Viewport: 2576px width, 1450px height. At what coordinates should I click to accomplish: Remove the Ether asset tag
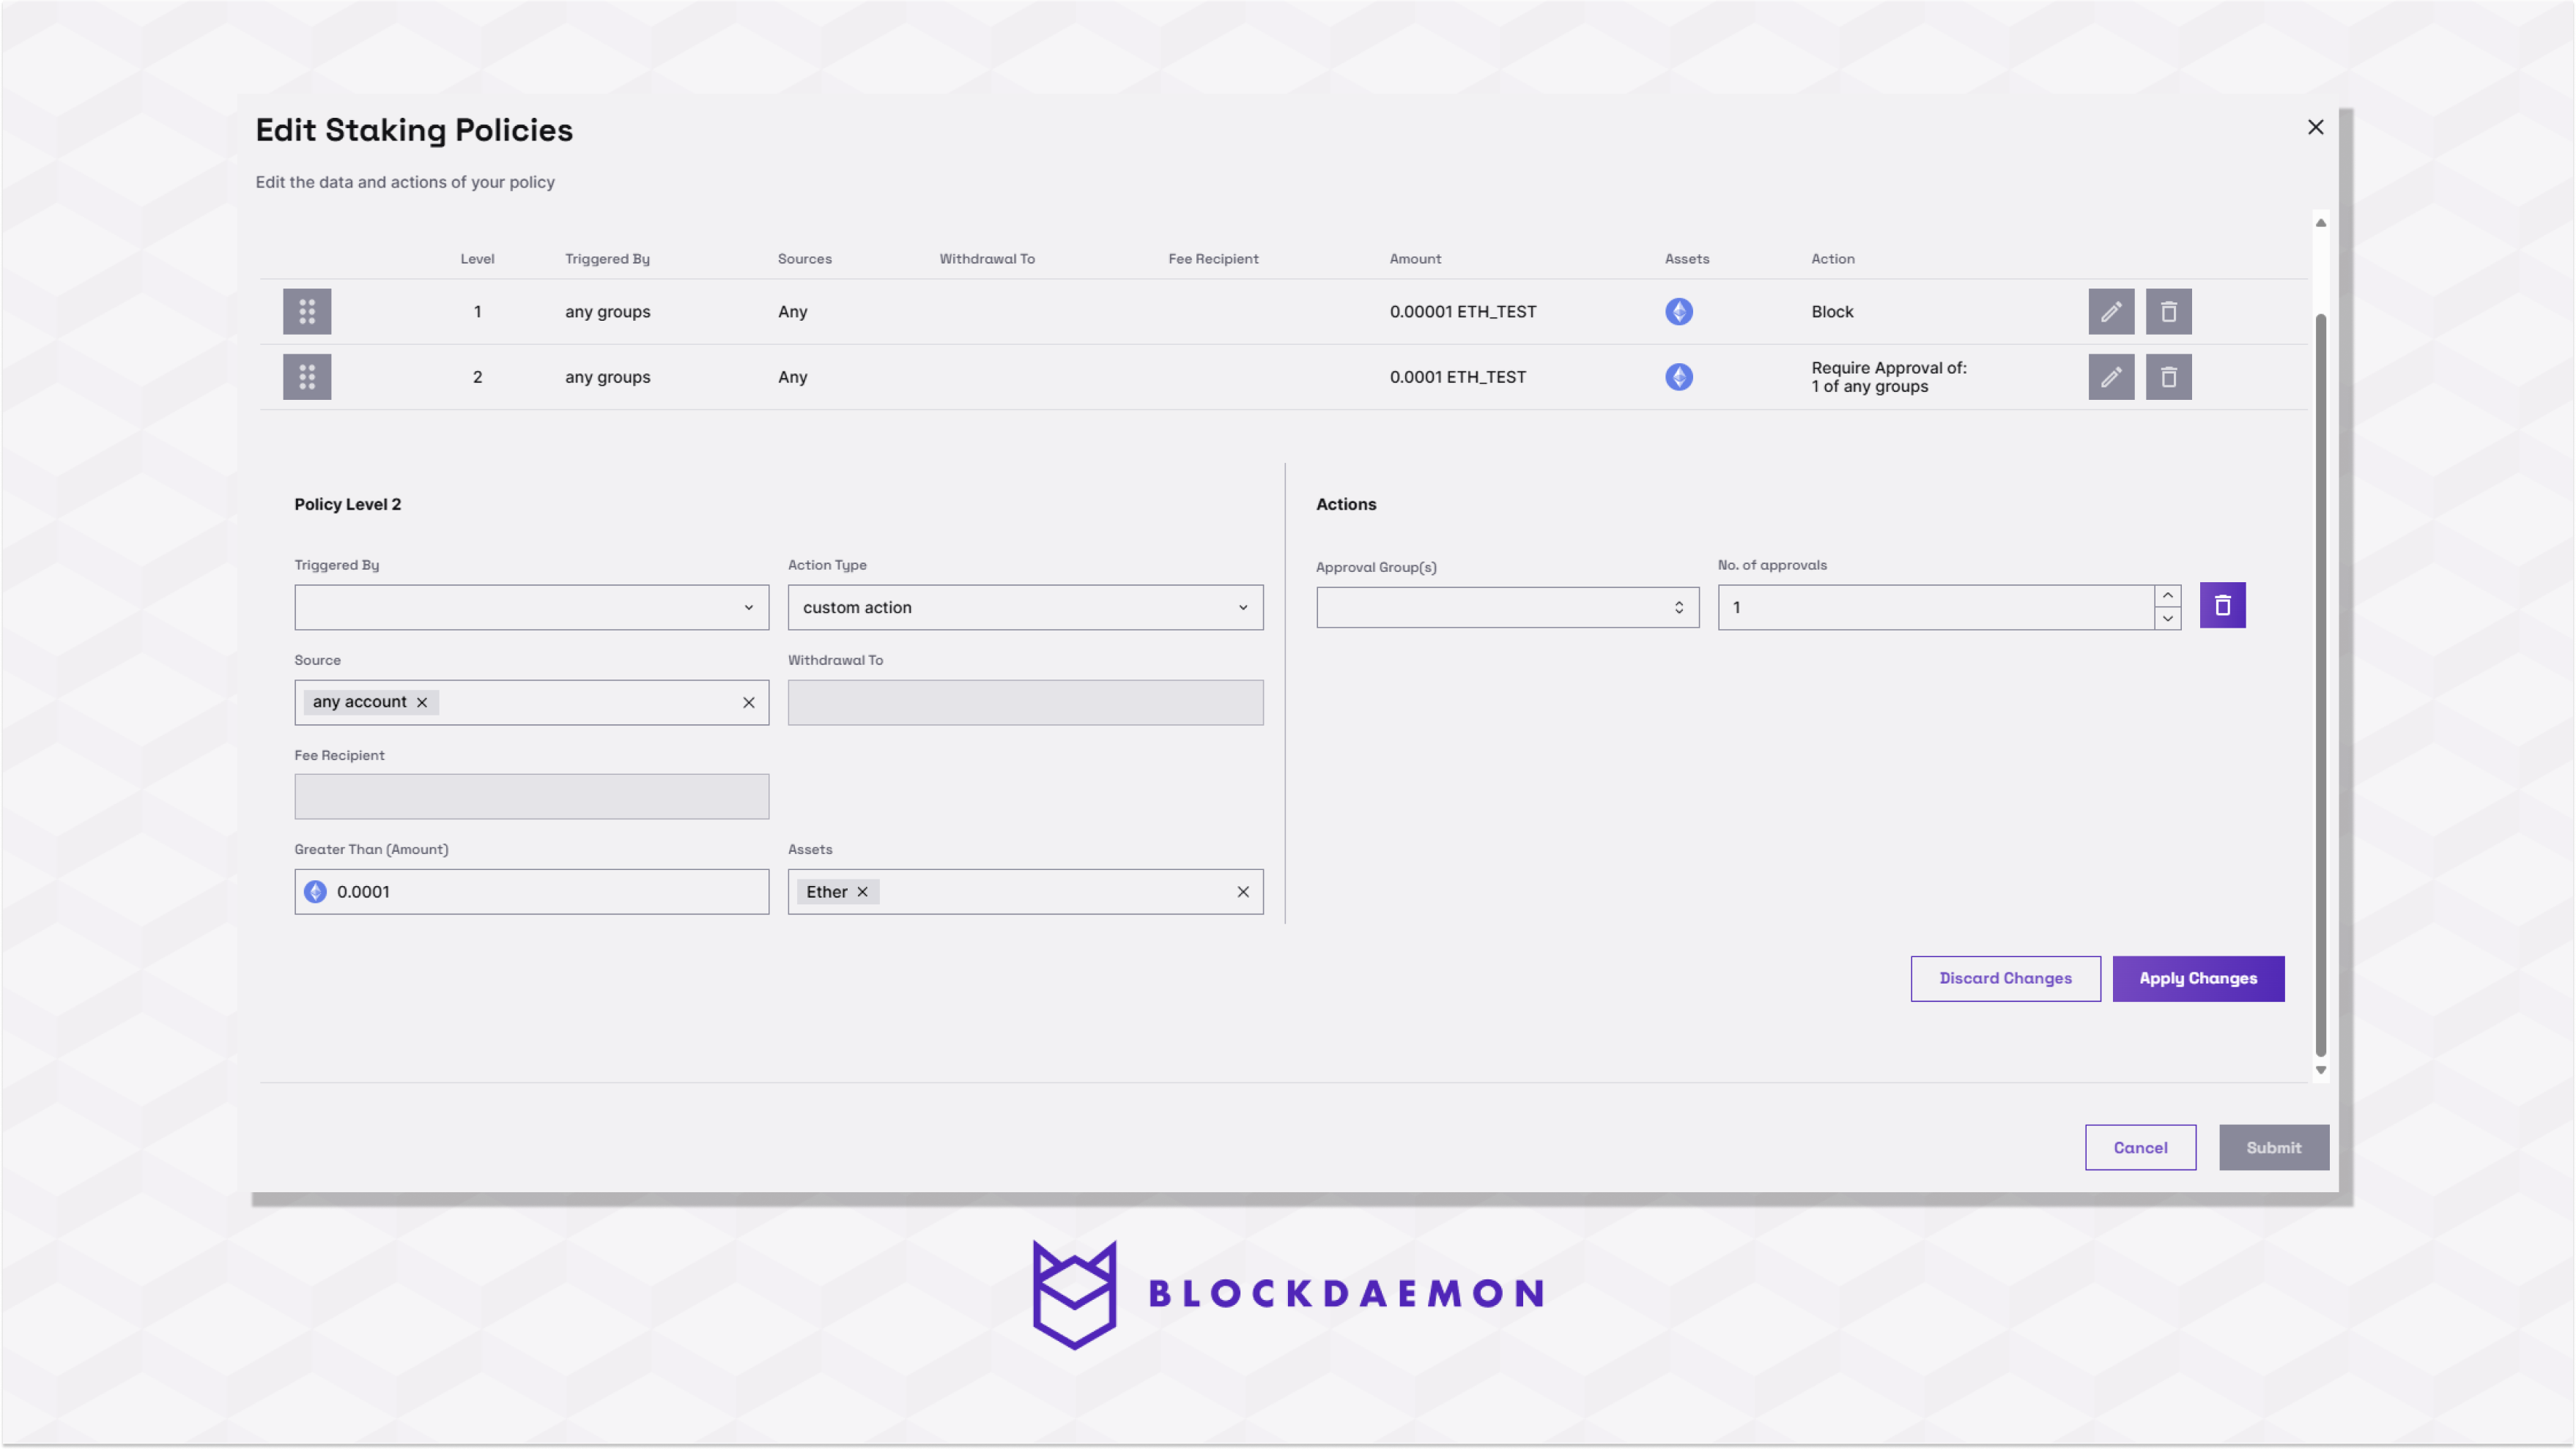point(862,891)
